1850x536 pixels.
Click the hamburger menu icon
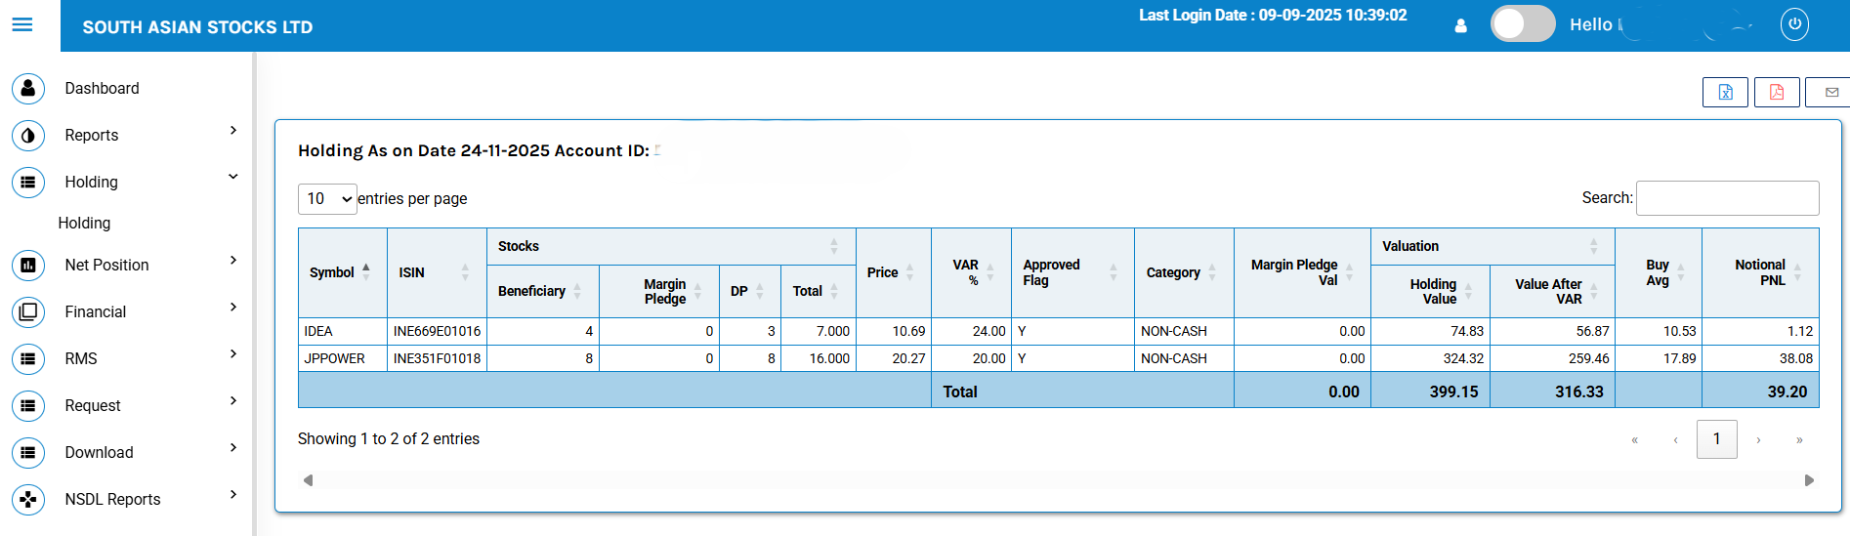point(22,24)
